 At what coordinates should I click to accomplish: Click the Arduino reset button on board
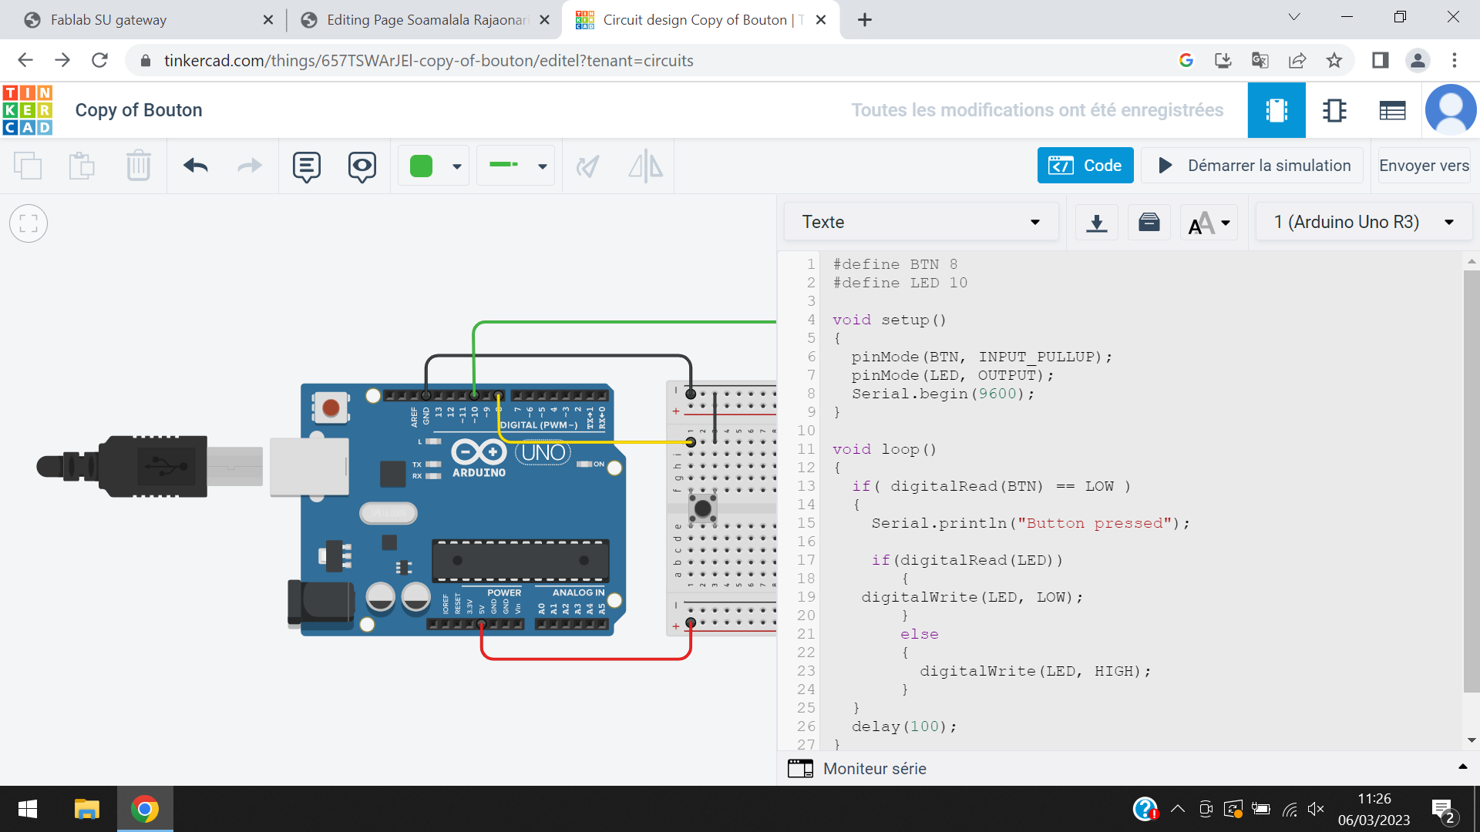click(331, 407)
